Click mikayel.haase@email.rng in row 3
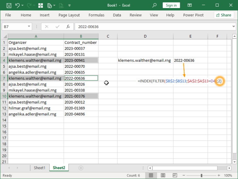Screen dimensions: 238x179 coord(36,54)
